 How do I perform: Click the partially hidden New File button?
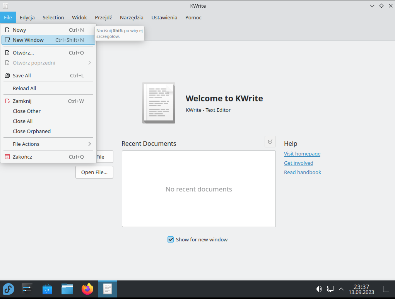click(x=104, y=157)
